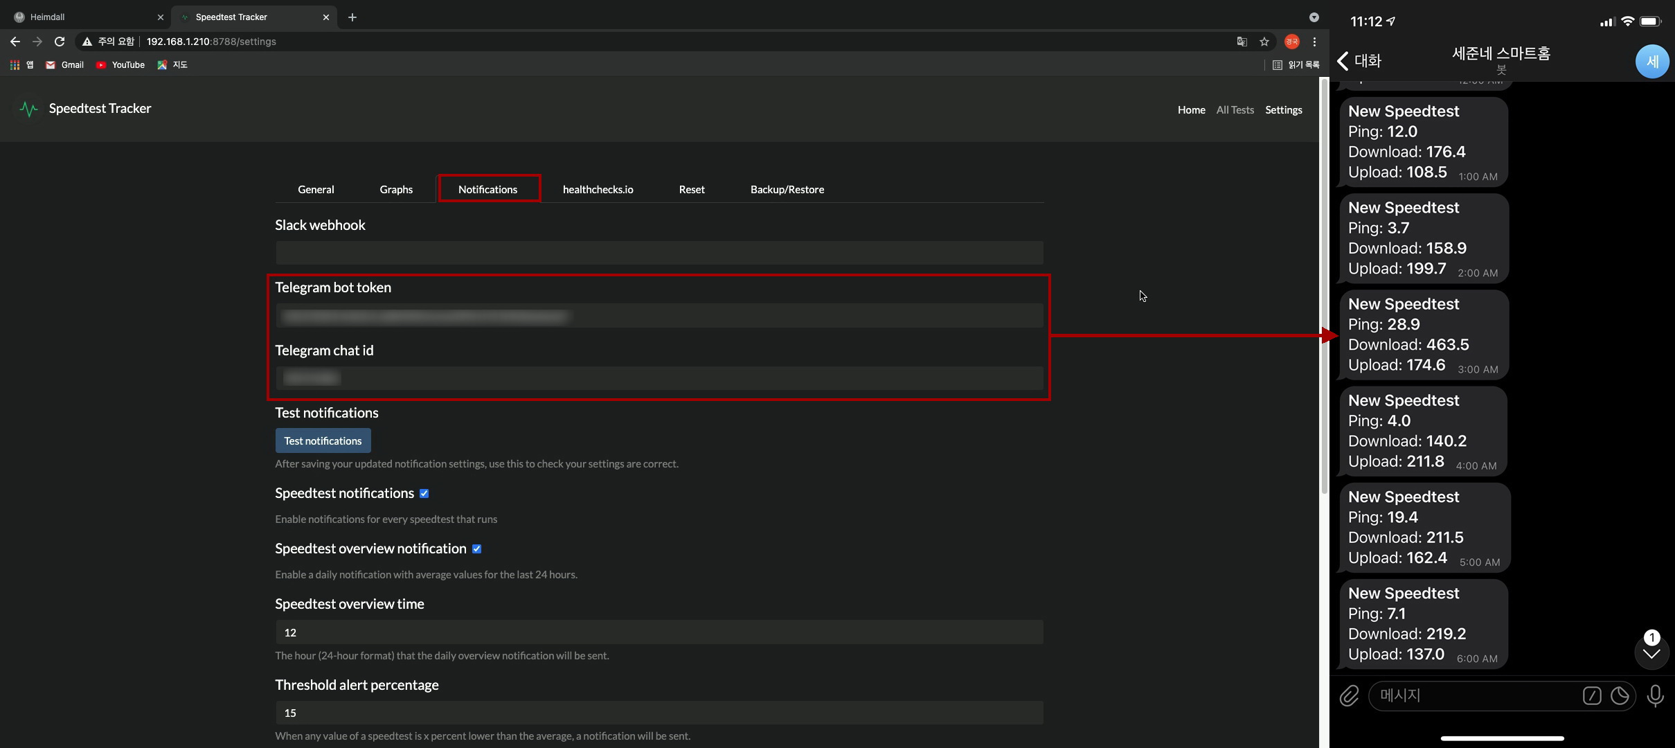Tap the scroll-to-bottom chevron in chat
Screen dimensions: 1675x748
pyautogui.click(x=1651, y=653)
